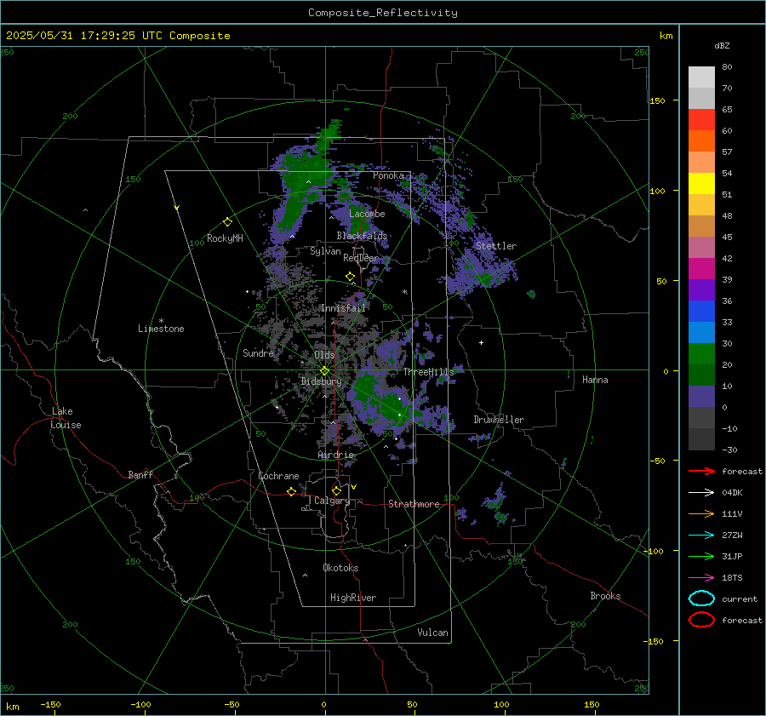
Task: Click the yellow radar-center diamond at Didsbury
Action: click(x=324, y=371)
